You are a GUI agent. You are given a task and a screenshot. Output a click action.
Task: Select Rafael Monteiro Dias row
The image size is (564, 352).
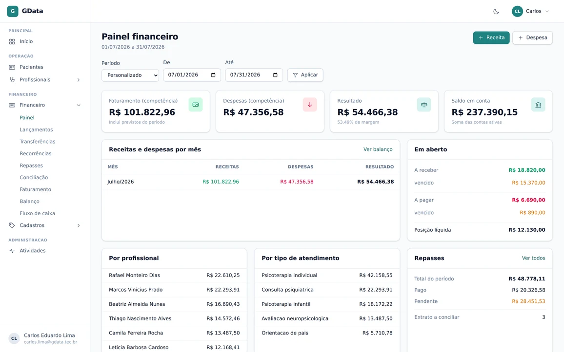click(175, 276)
